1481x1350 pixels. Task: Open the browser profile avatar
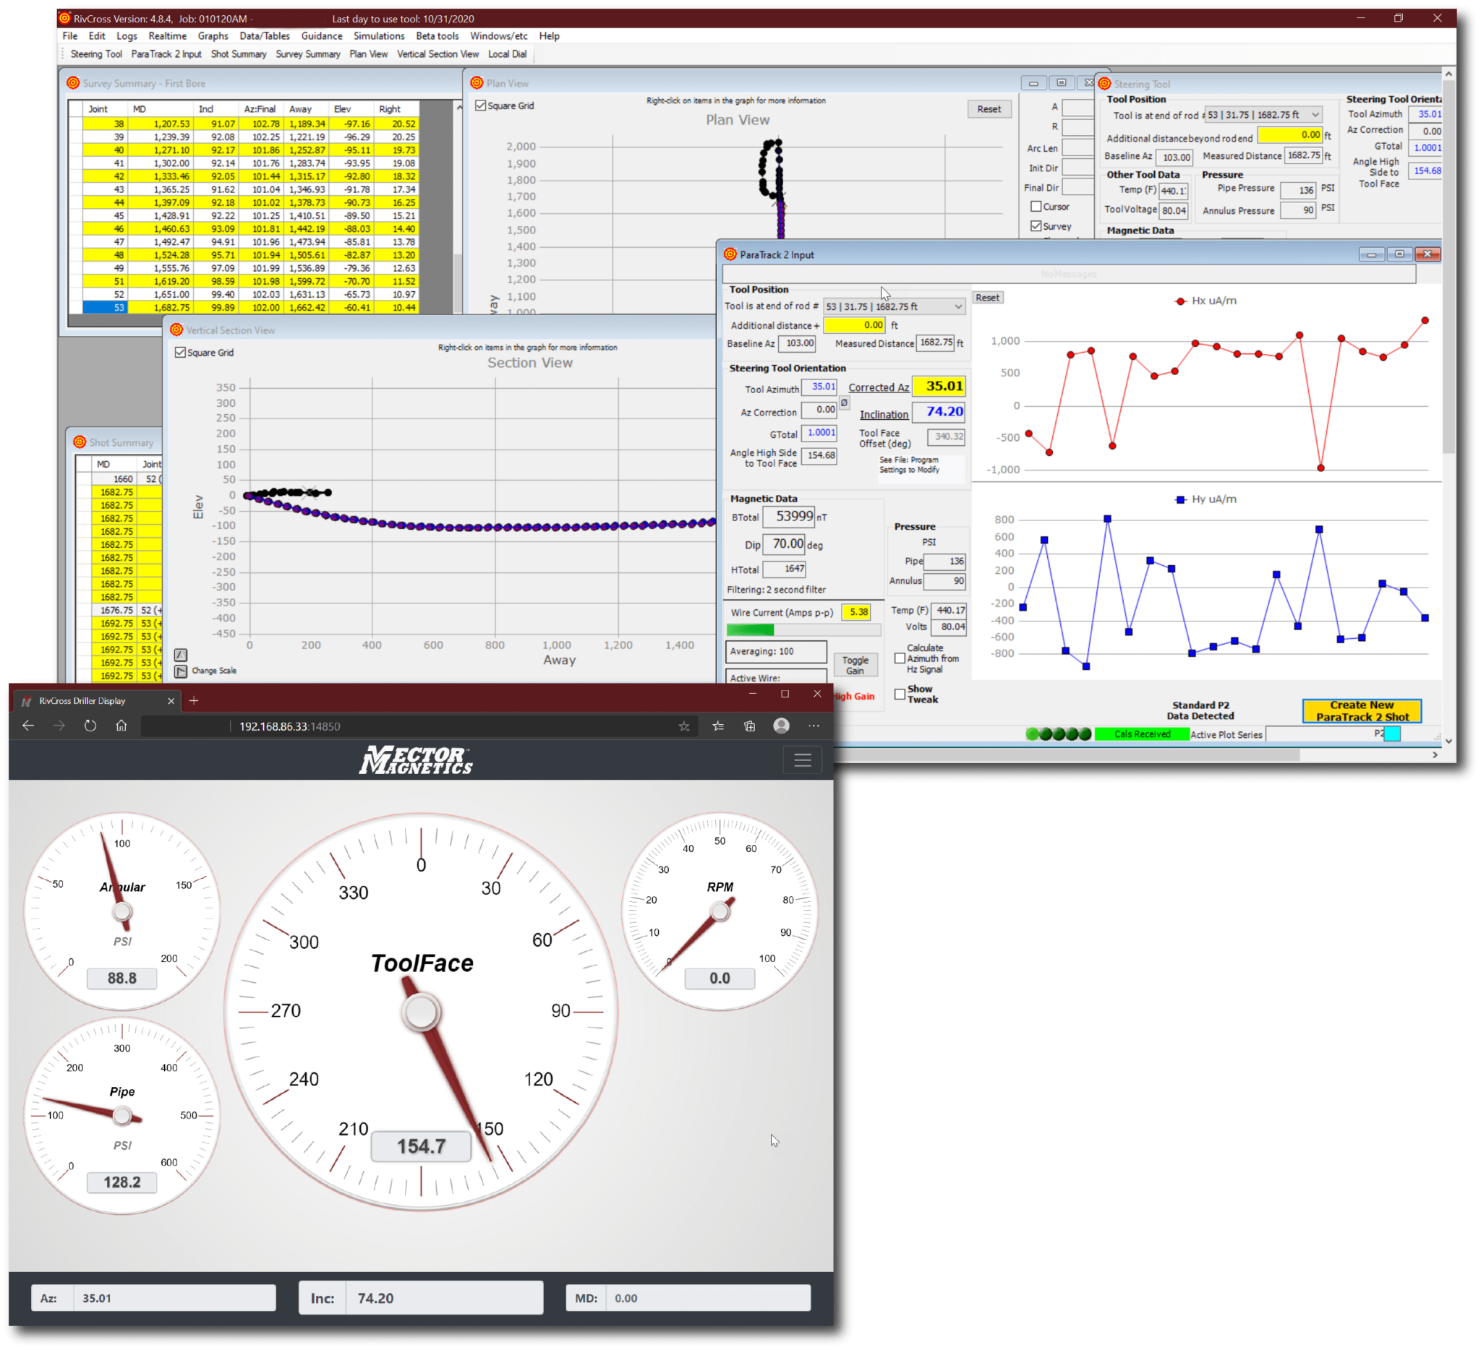pyautogui.click(x=781, y=726)
